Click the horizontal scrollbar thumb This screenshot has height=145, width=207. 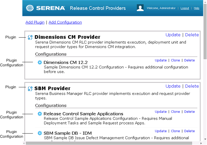pyautogui.click(x=109, y=143)
